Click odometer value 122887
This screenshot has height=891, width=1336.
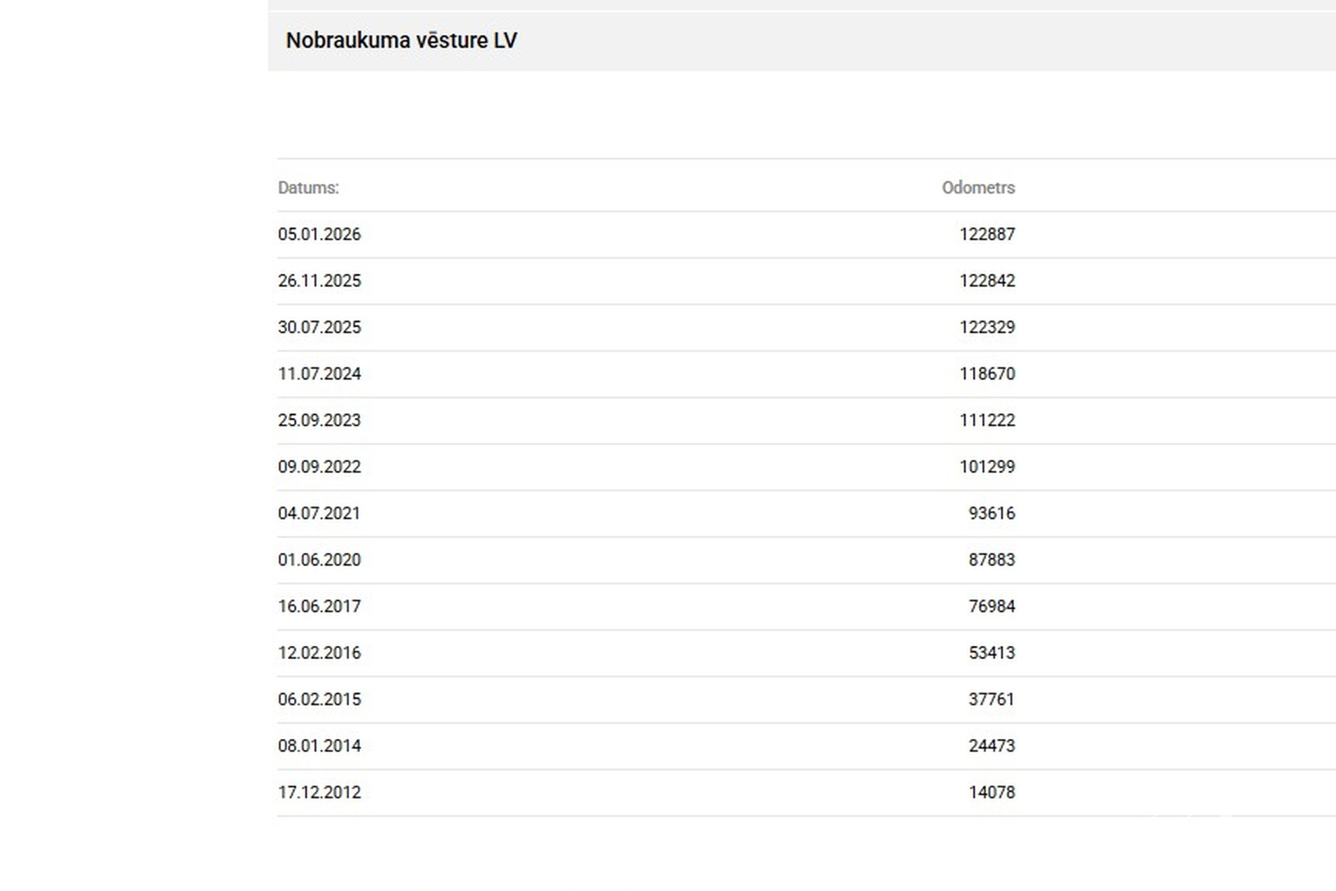987,234
